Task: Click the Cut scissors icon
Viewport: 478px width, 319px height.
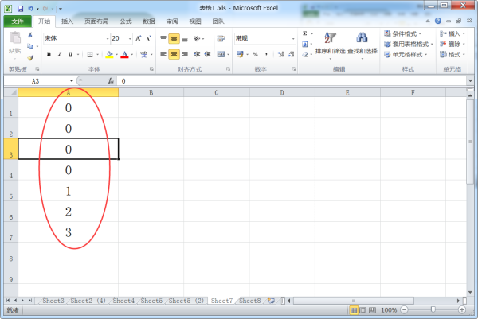Action: [x=30, y=35]
